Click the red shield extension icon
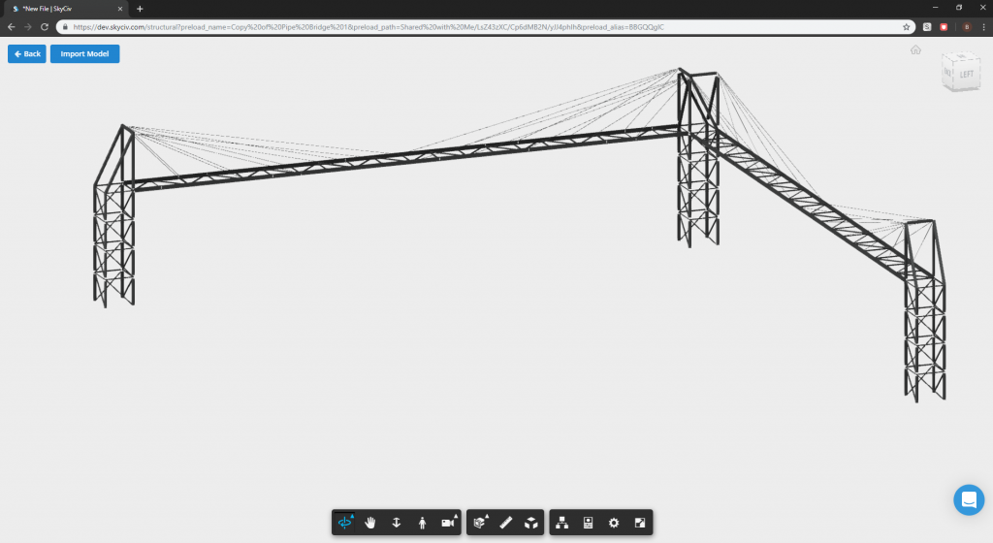The height and width of the screenshot is (543, 993). click(944, 27)
